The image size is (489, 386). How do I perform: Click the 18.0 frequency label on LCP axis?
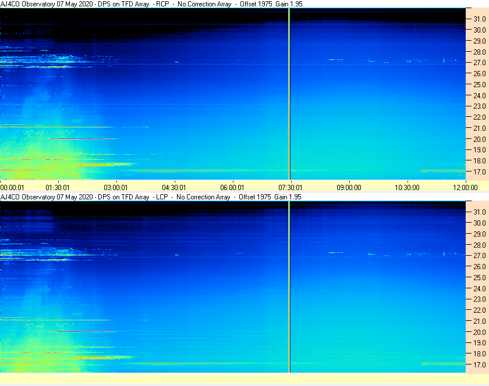click(x=480, y=353)
